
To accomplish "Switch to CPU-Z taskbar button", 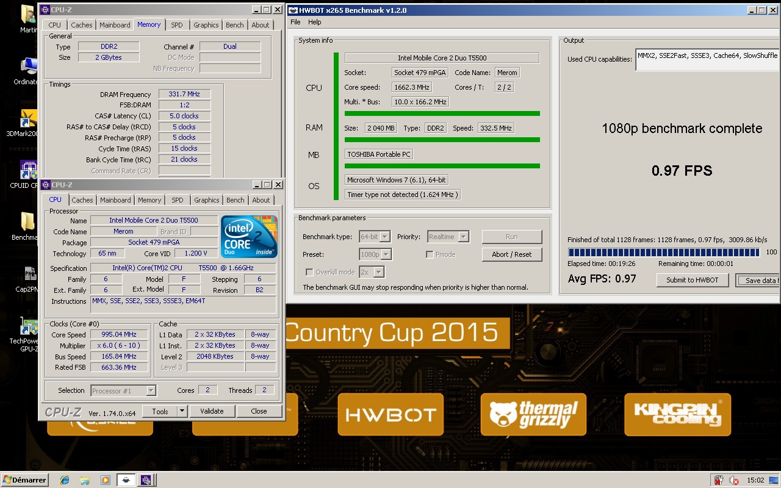I will (x=146, y=480).
